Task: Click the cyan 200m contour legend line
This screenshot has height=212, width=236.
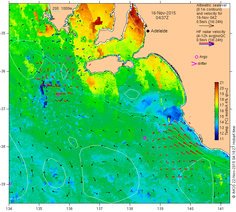Action: pos(57,11)
